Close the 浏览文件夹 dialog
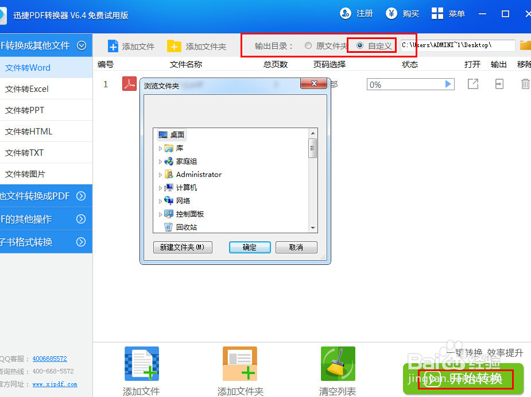The height and width of the screenshot is (397, 531). tap(314, 83)
